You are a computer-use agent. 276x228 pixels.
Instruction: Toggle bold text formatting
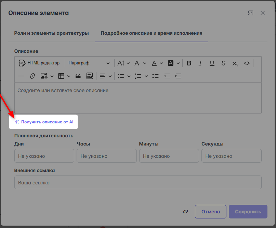189,63
